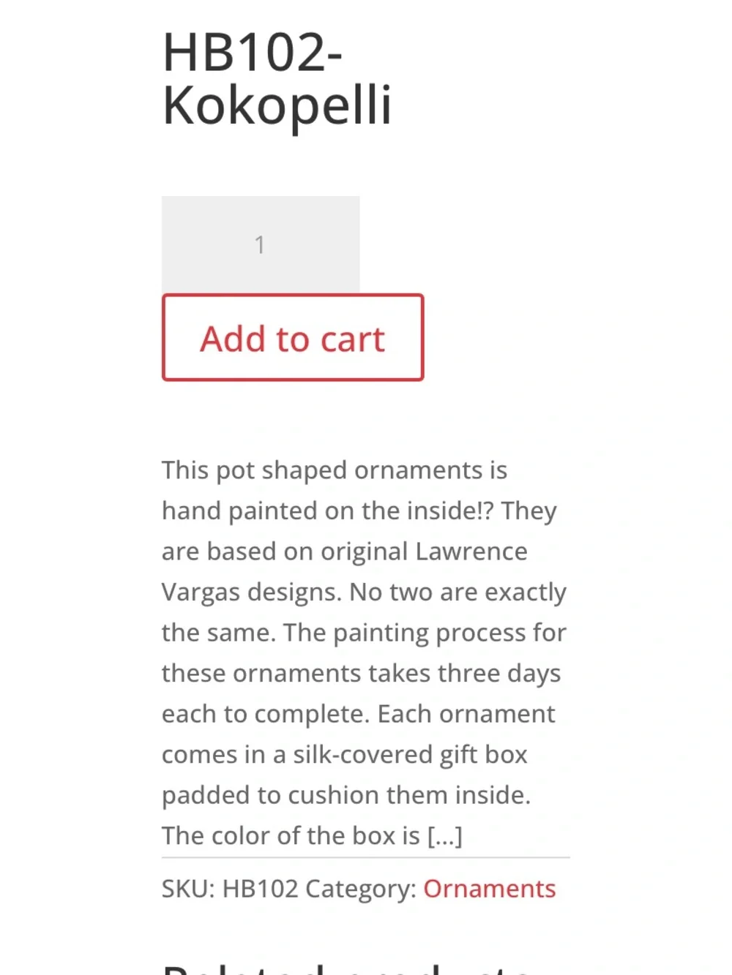Click 'padded to cushion them inside.' line
Viewport: 732px width, 975px height.
[346, 795]
